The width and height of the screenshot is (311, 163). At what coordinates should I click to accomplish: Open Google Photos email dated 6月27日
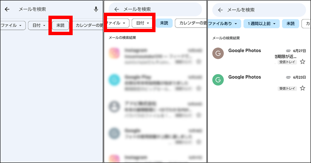pos(259,56)
